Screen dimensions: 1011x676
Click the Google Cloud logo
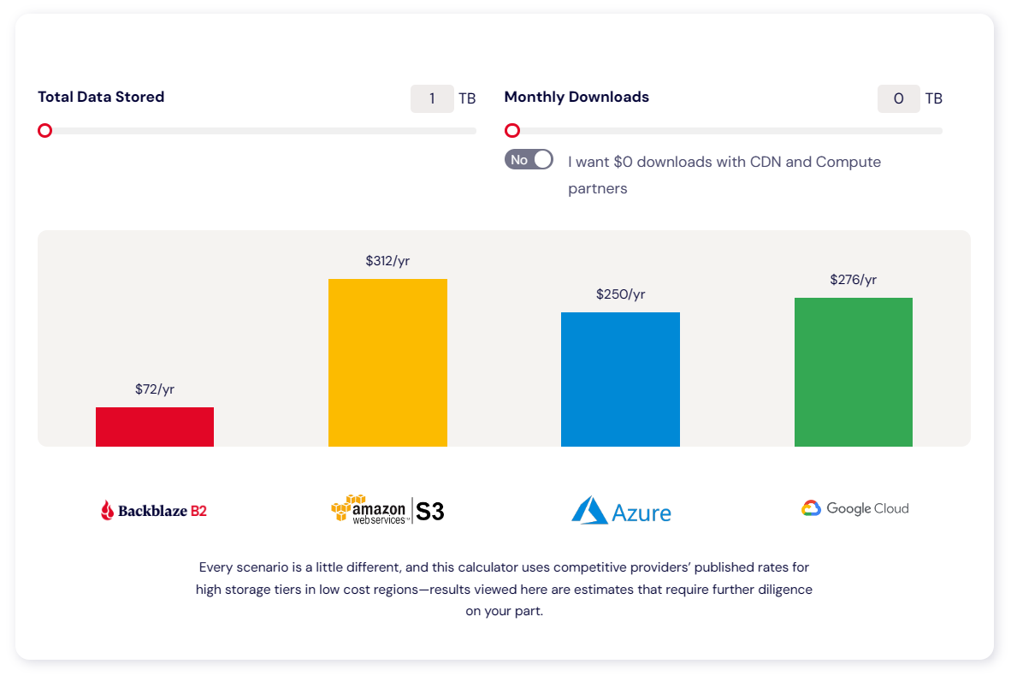(855, 508)
